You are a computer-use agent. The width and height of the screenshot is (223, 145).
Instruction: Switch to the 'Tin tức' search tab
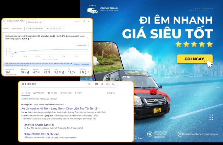pyautogui.click(x=52, y=93)
